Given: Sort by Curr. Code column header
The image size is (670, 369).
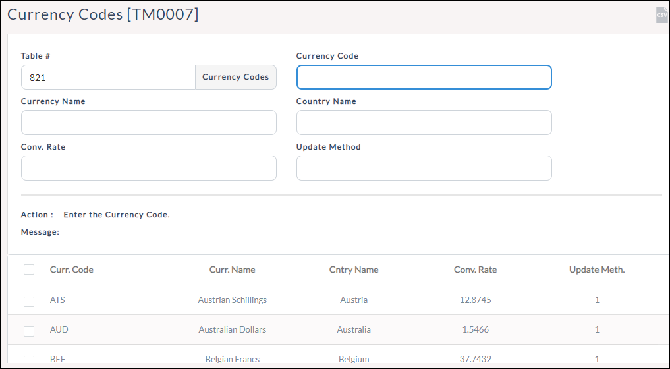Looking at the screenshot, I should pos(72,270).
